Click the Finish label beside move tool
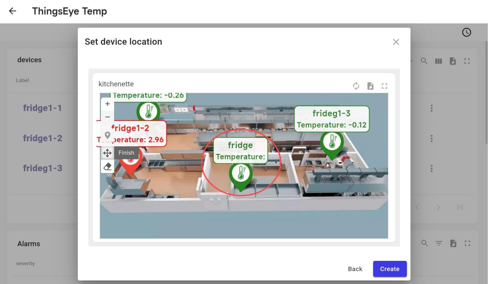Screen dimensions: 488x284 point(126,153)
